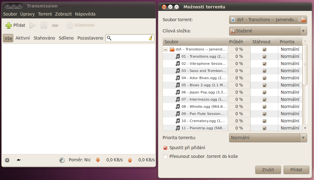Open the Cílová složka dropdown
This screenshot has width=314, height=180.
(x=268, y=31)
